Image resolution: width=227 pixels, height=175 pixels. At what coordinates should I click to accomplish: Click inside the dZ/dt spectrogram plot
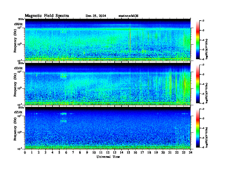pos(108,128)
